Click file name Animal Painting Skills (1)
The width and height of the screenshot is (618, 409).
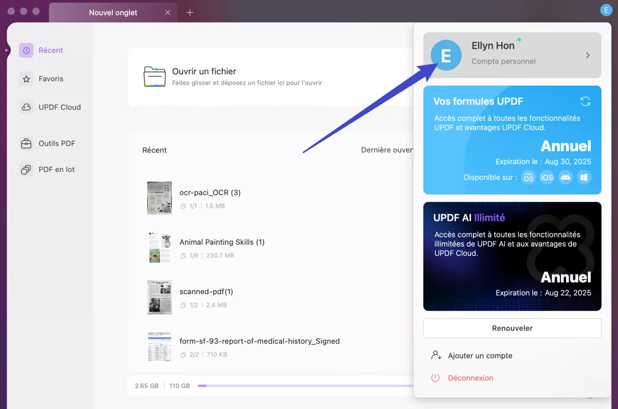coord(222,242)
